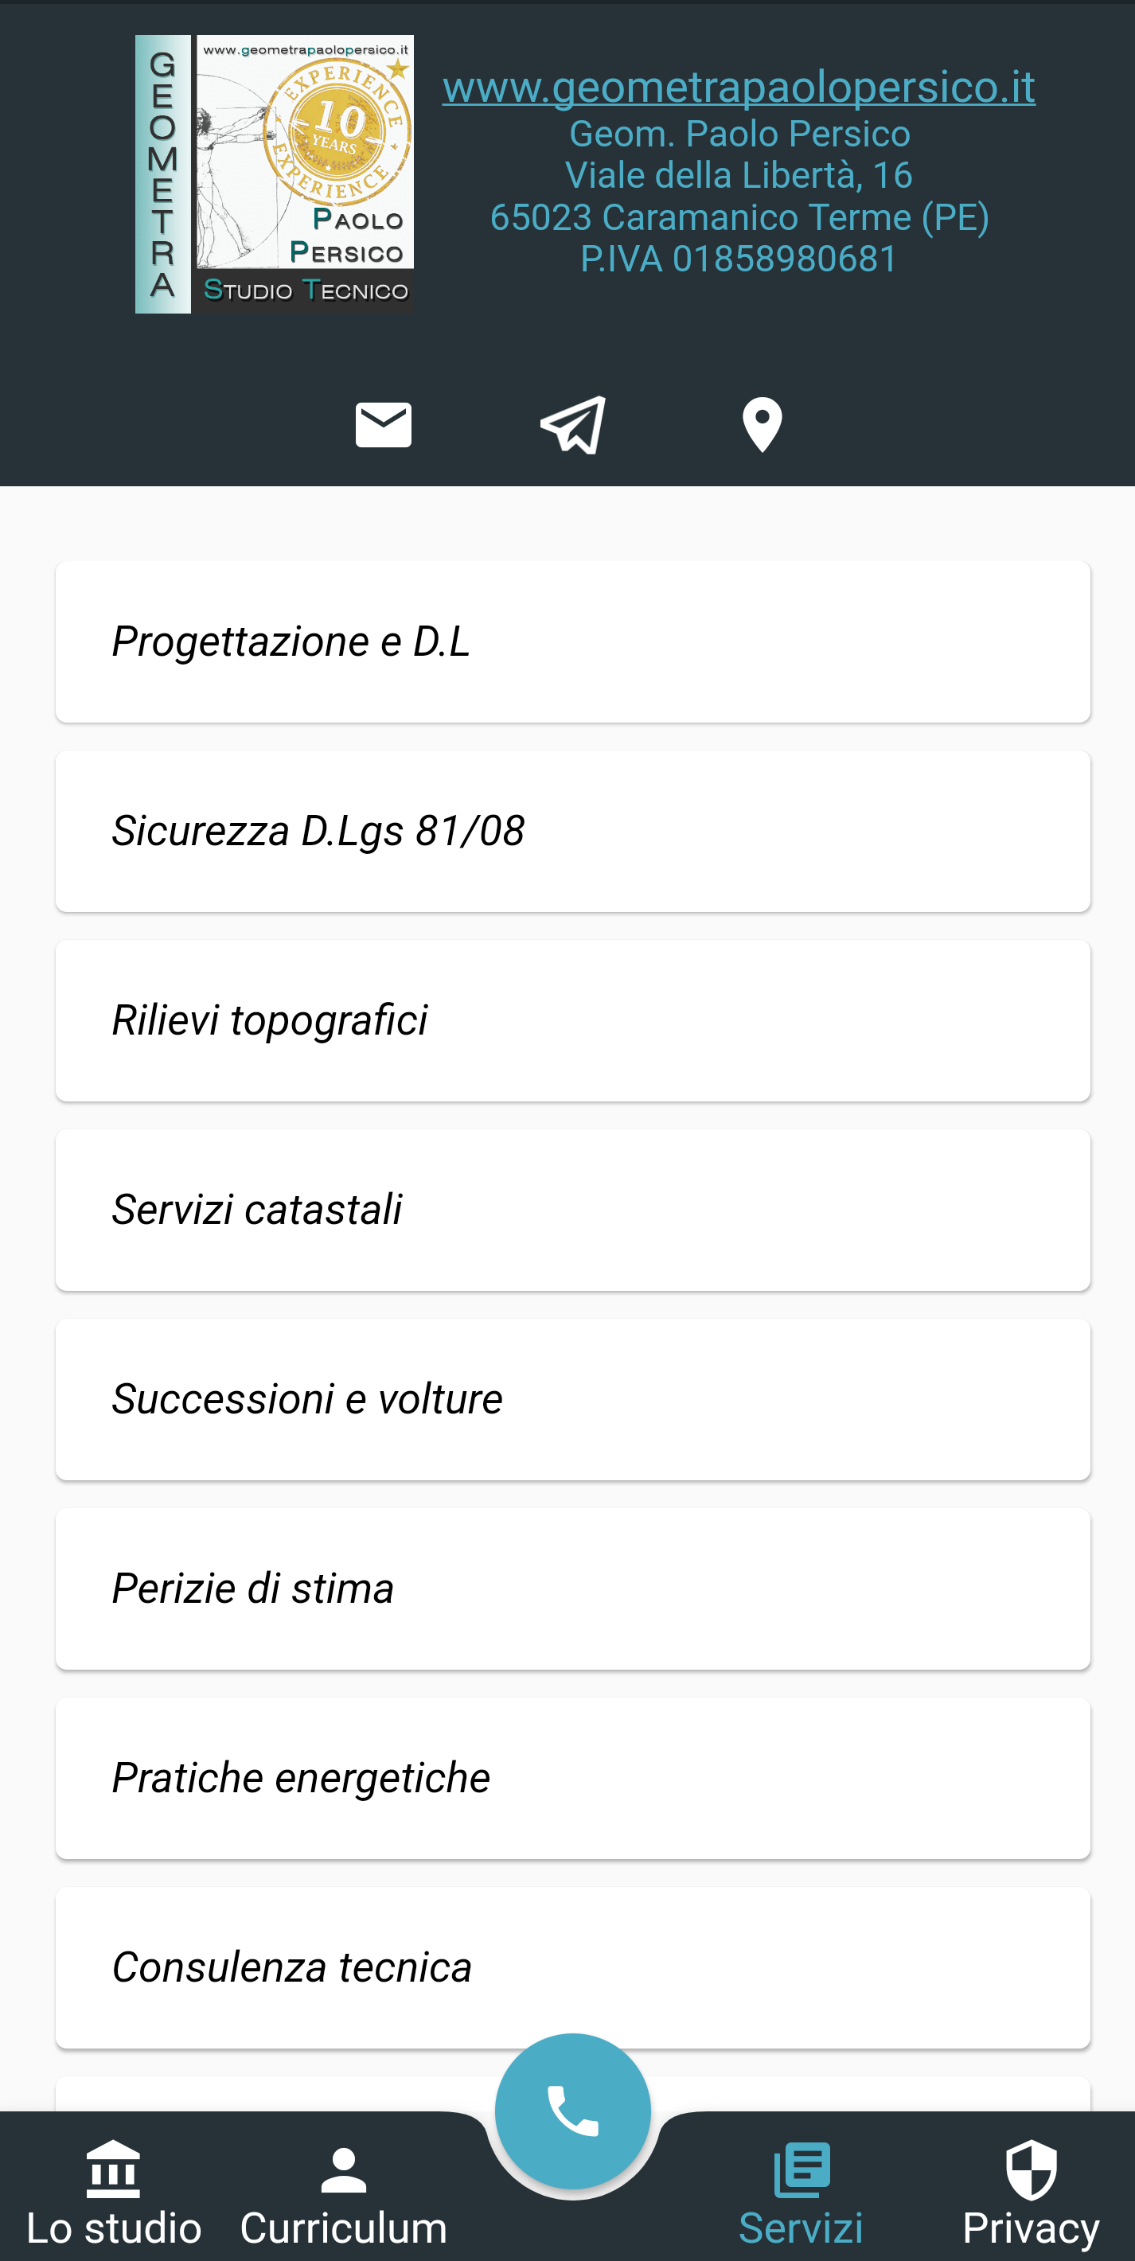Tap the email envelope icon
The image size is (1135, 2261).
[383, 425]
